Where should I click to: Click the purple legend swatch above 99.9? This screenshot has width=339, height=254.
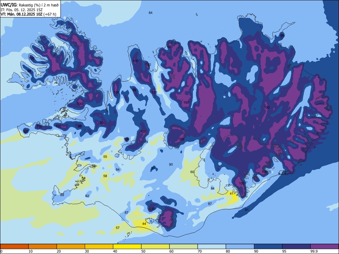click(x=324, y=247)
